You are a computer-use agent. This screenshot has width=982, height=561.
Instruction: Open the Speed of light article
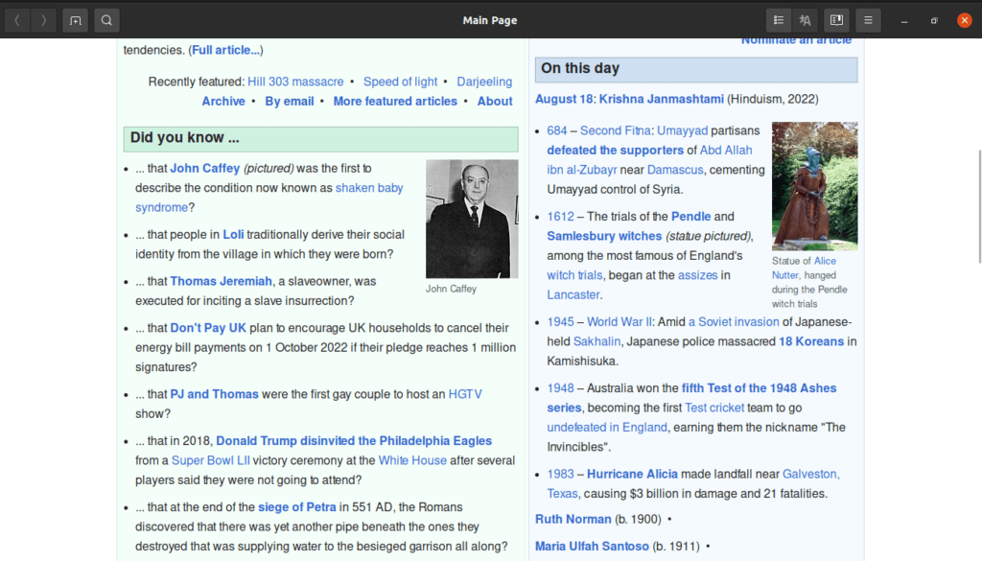tap(400, 82)
